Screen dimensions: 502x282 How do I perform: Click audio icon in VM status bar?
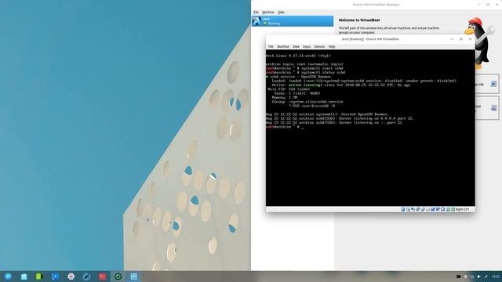coord(413,209)
